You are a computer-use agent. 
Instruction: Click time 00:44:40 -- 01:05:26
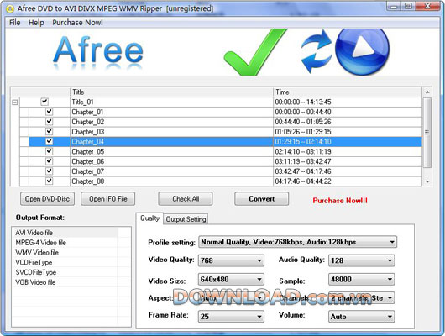(303, 122)
